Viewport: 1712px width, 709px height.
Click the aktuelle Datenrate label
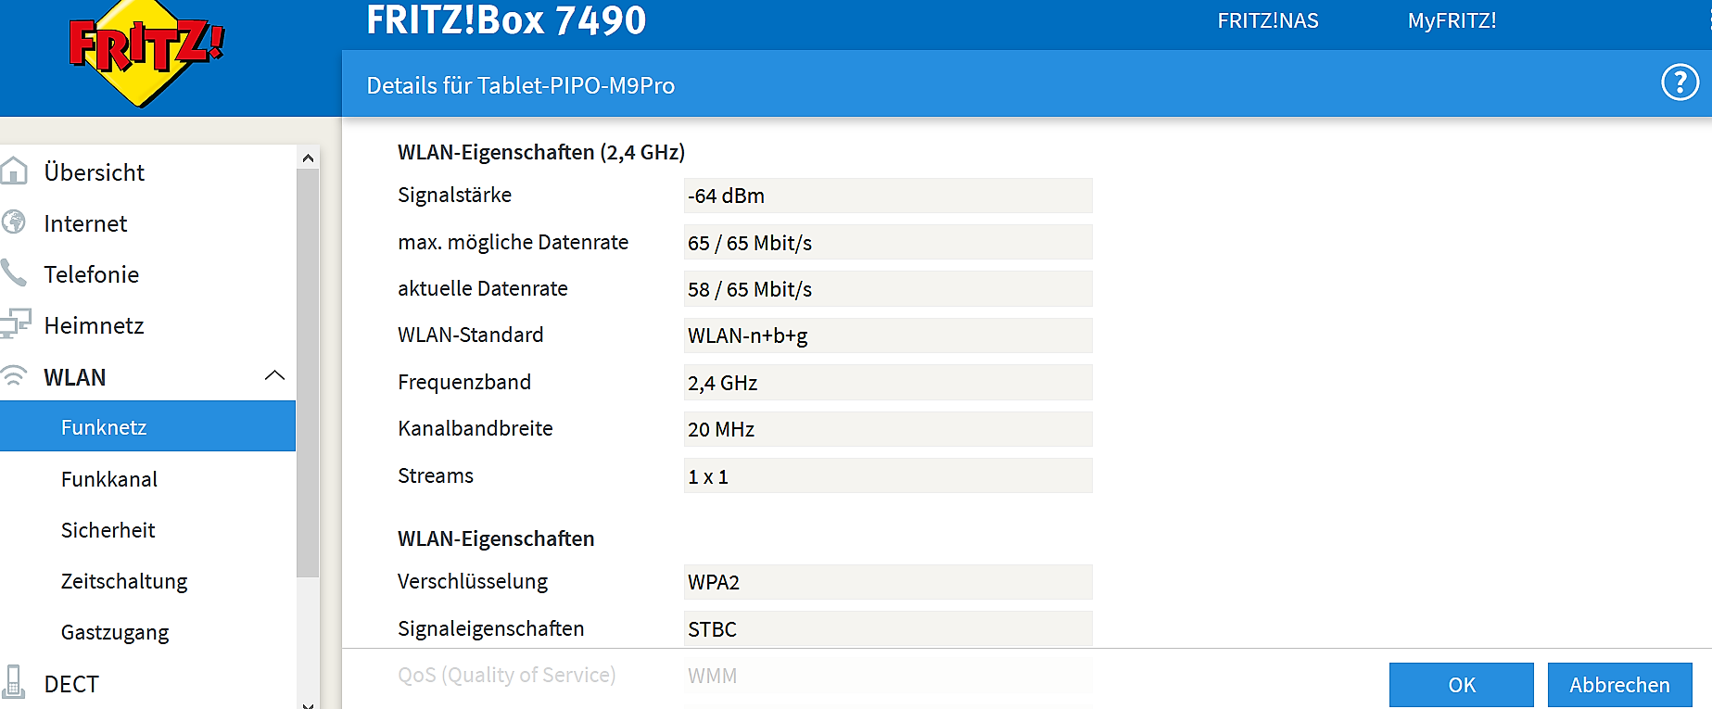(482, 288)
